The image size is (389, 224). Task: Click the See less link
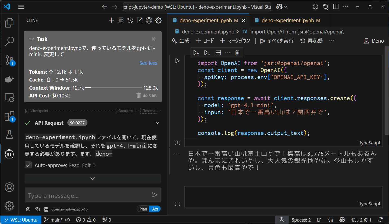point(148,63)
